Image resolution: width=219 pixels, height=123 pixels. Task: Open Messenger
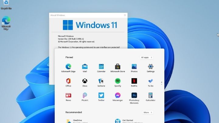coord(118,97)
